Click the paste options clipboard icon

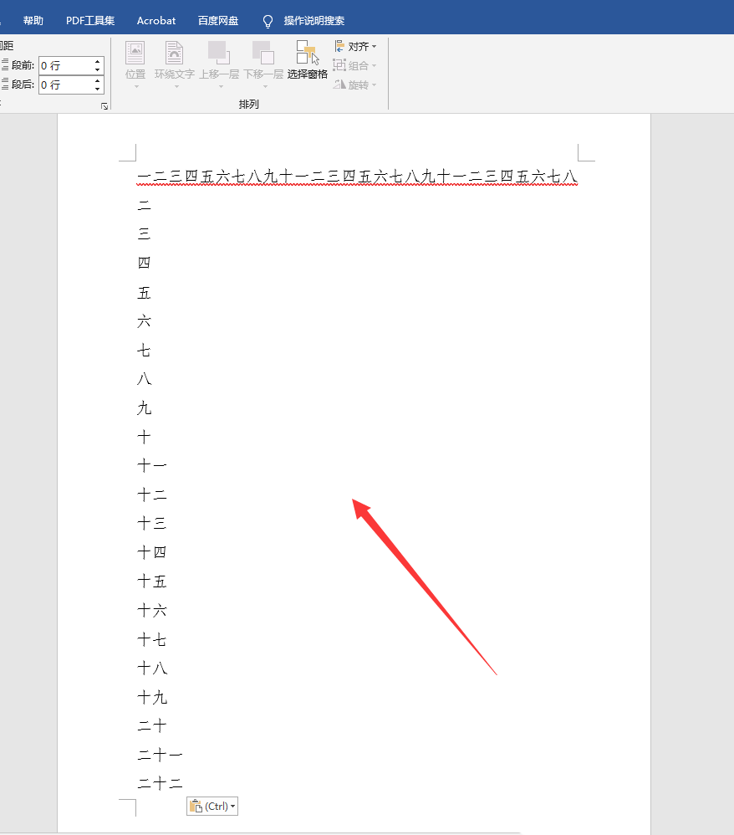[x=196, y=807]
